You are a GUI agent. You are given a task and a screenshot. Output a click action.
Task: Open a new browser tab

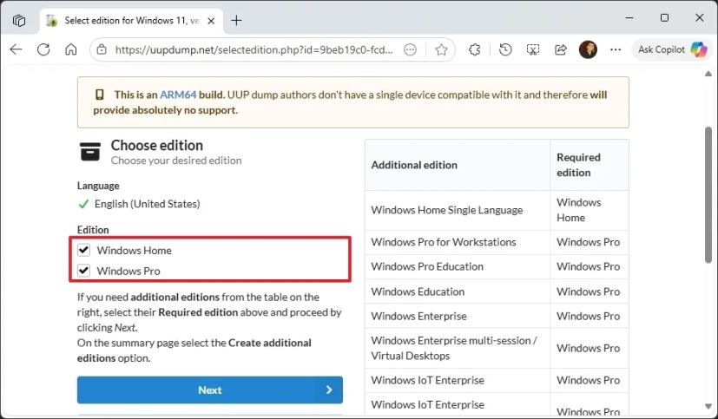tap(236, 20)
